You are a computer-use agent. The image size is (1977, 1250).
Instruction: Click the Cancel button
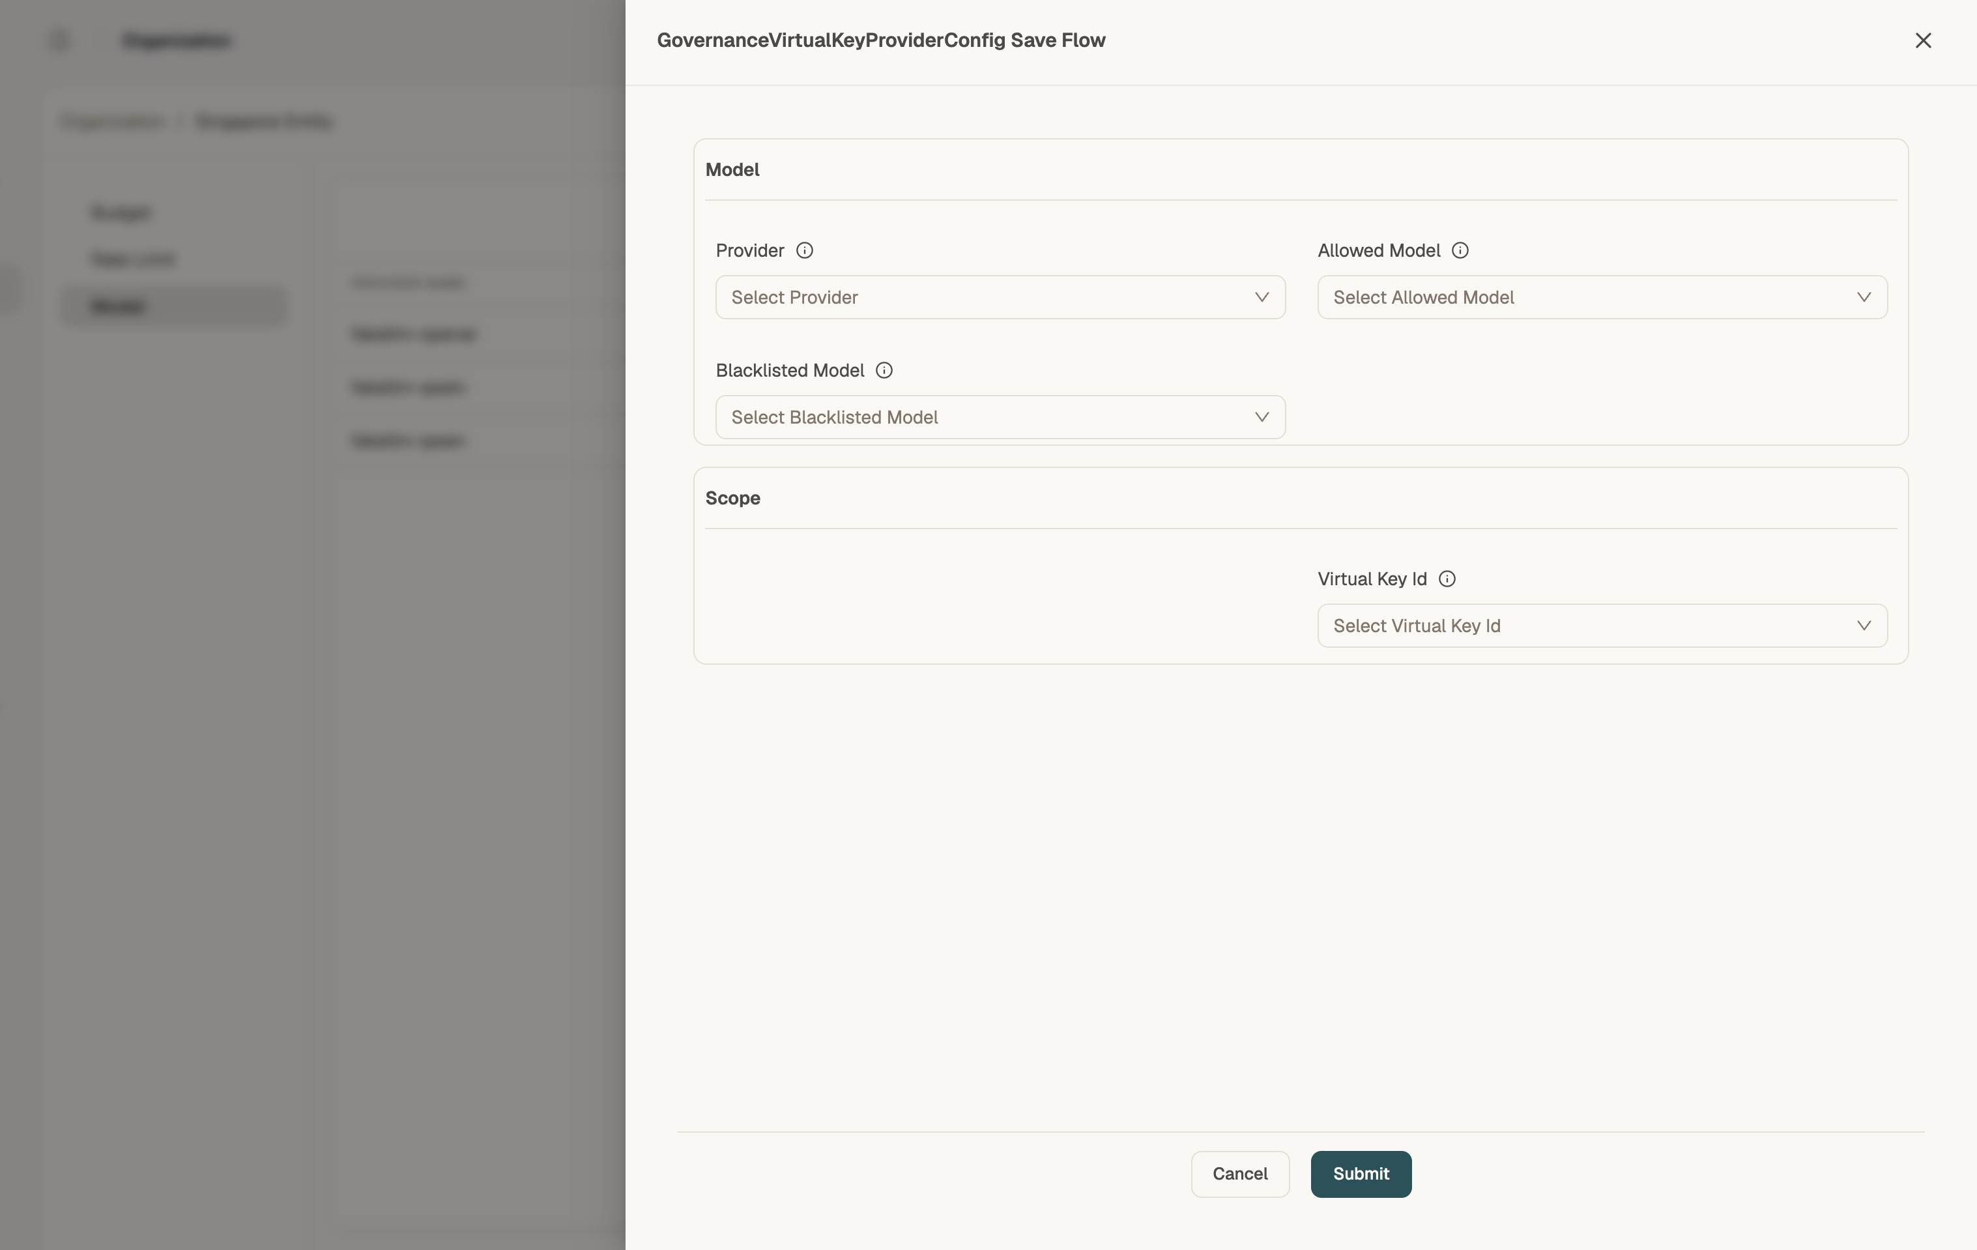(x=1240, y=1174)
